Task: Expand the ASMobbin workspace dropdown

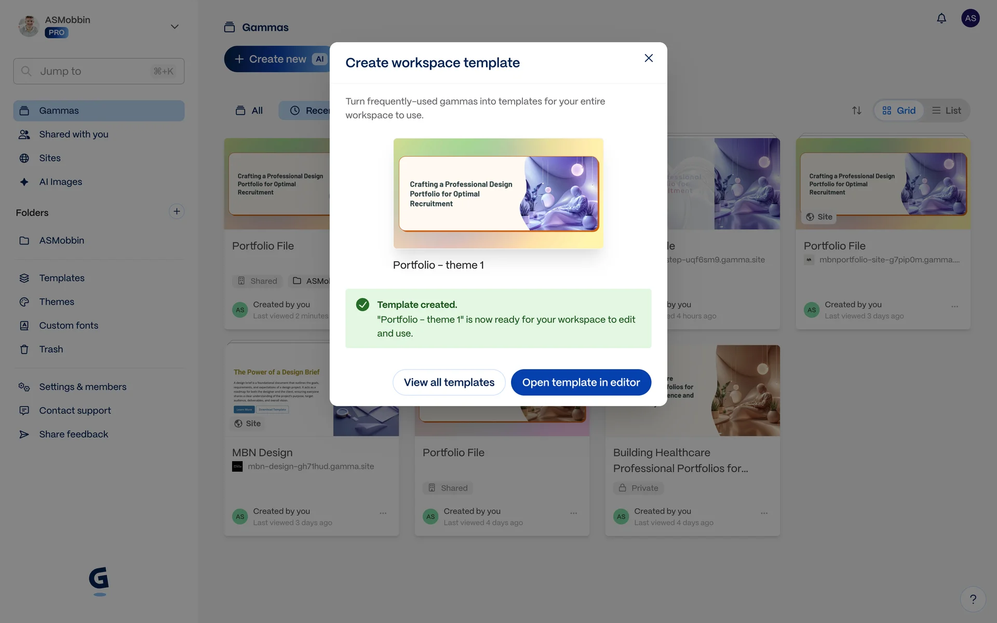Action: coord(174,26)
